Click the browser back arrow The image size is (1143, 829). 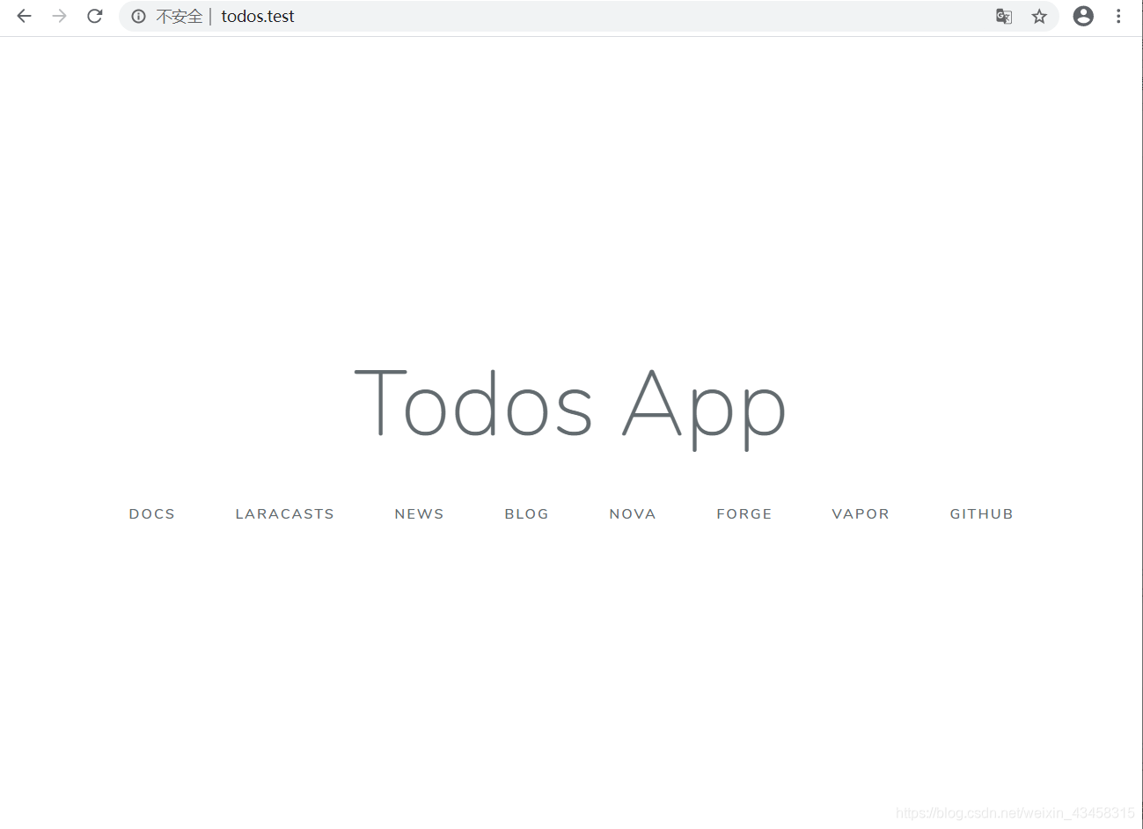point(24,16)
